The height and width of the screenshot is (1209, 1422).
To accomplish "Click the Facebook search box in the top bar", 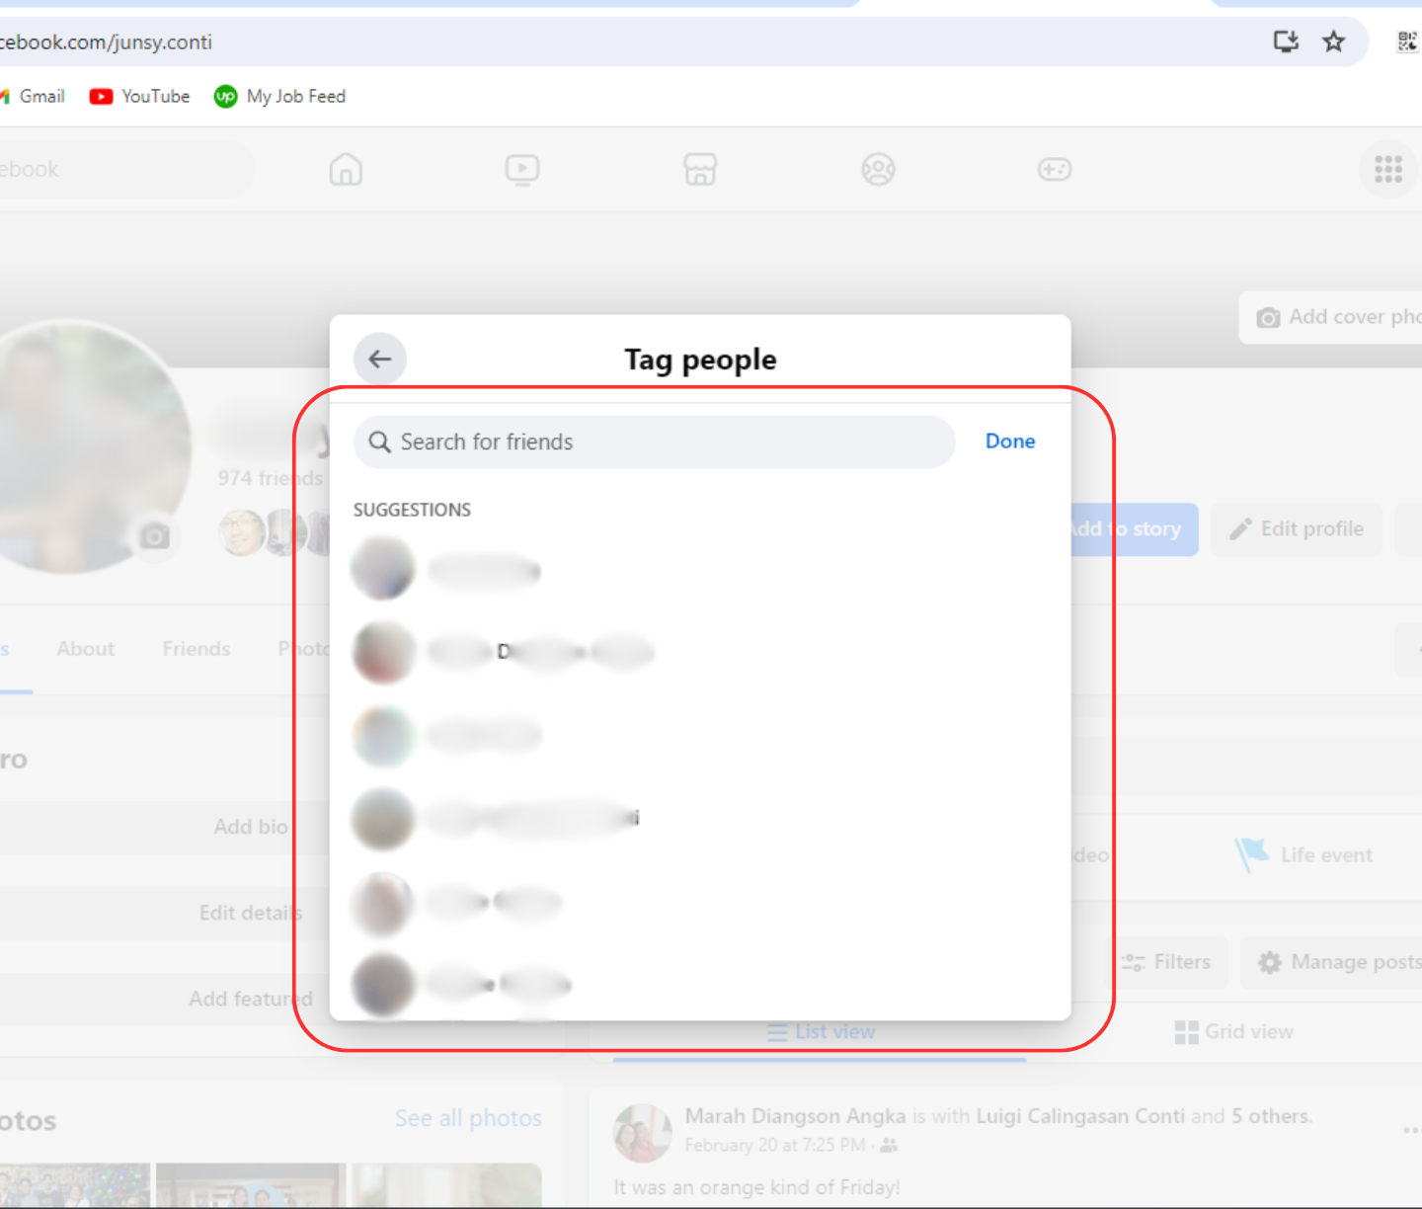I will (x=126, y=169).
